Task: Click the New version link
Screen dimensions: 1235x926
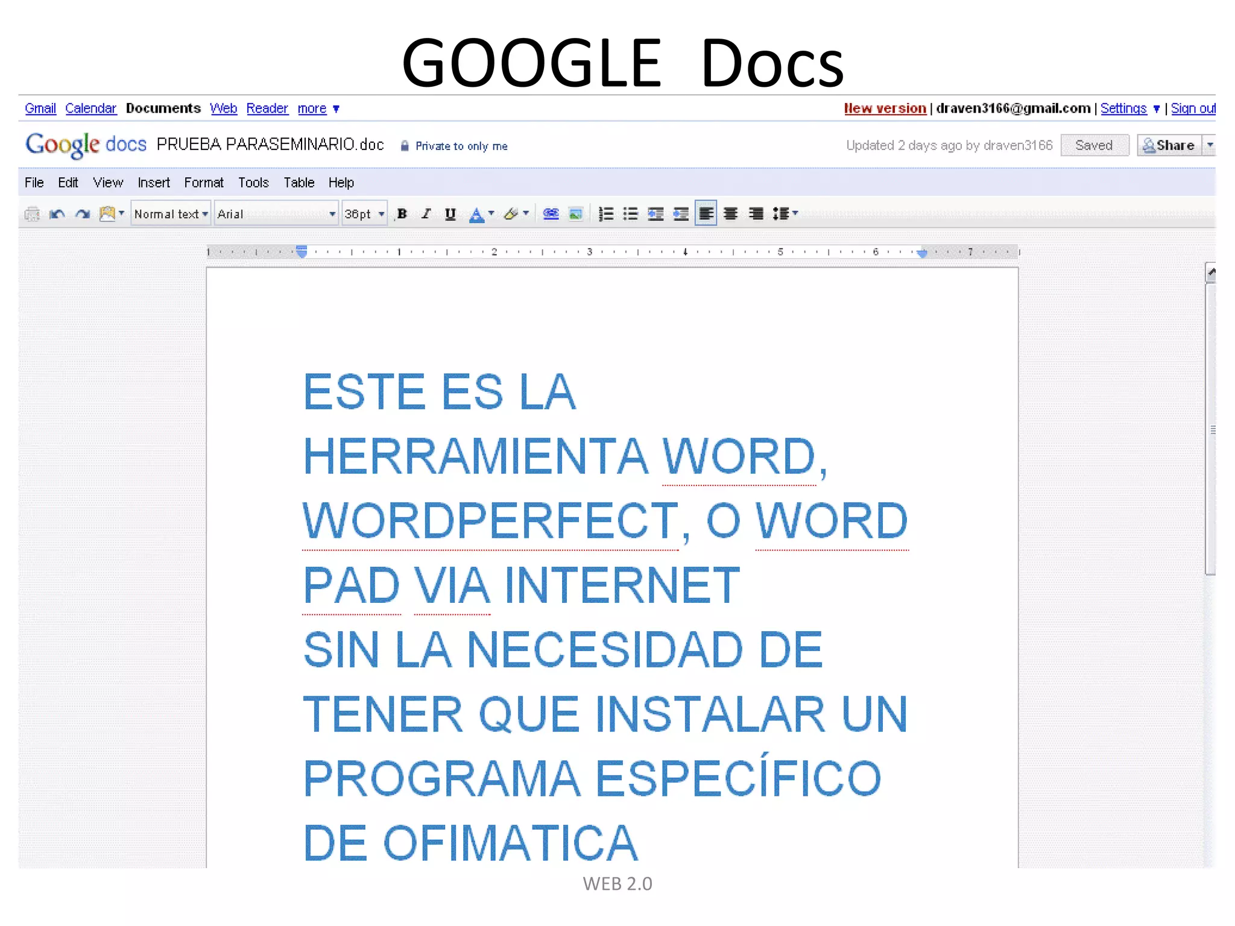Action: click(885, 109)
